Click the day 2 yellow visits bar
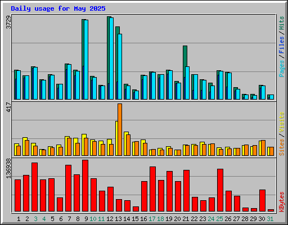 24,146
